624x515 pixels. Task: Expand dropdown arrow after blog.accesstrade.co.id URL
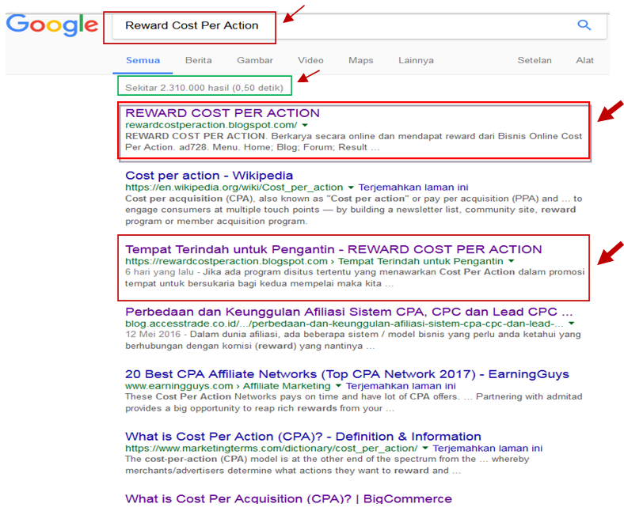(571, 324)
